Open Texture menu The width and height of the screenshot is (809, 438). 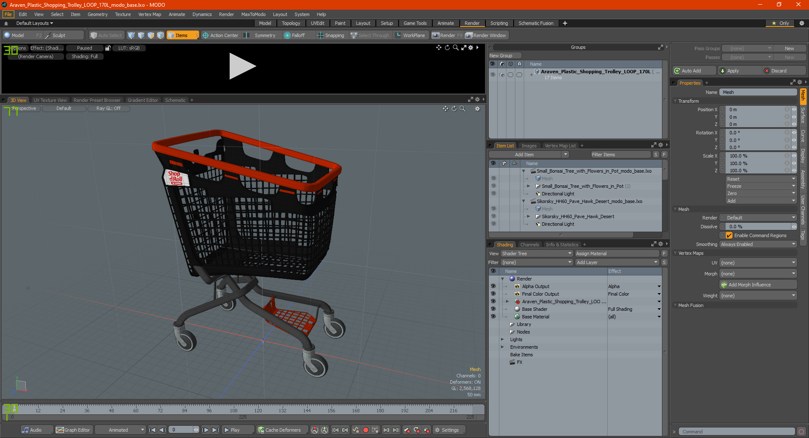coord(123,14)
